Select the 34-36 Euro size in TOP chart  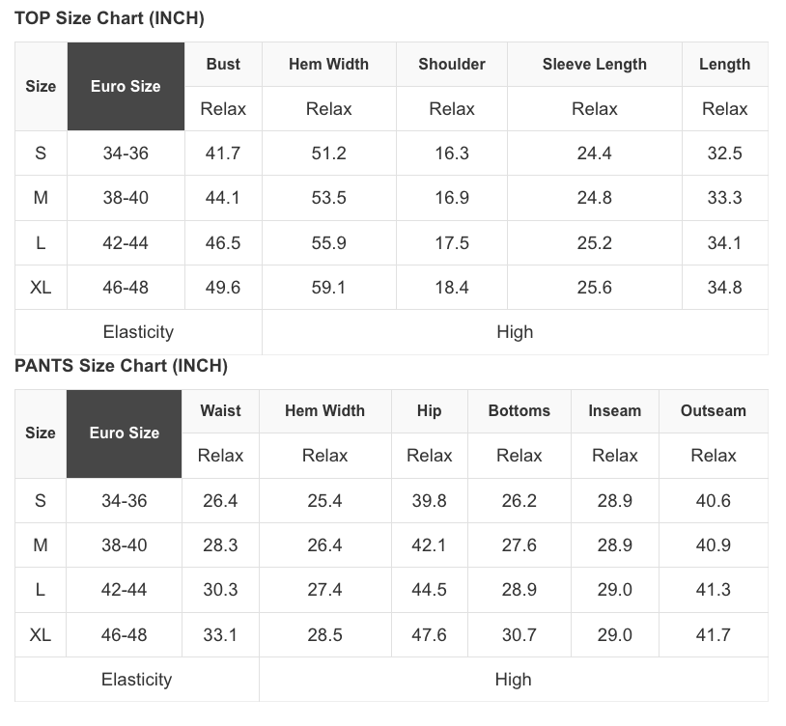tap(126, 154)
